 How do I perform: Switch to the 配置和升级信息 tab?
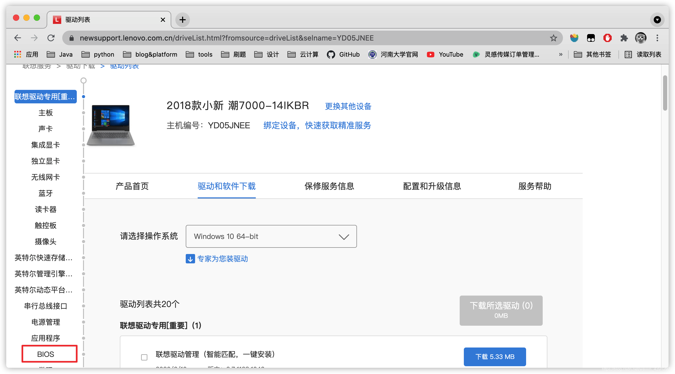[x=432, y=186]
